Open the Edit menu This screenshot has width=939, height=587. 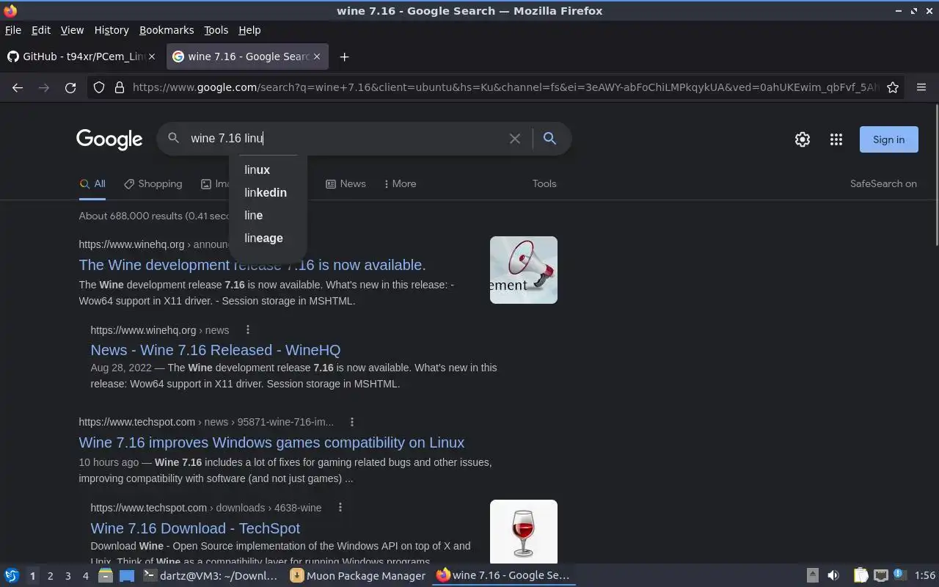pyautogui.click(x=41, y=30)
